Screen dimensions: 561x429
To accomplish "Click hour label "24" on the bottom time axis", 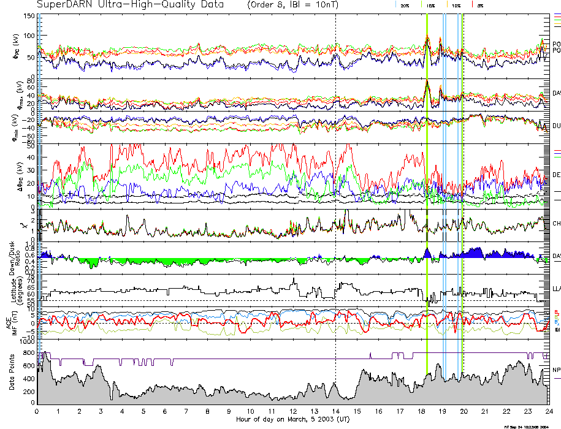I will coord(549,411).
